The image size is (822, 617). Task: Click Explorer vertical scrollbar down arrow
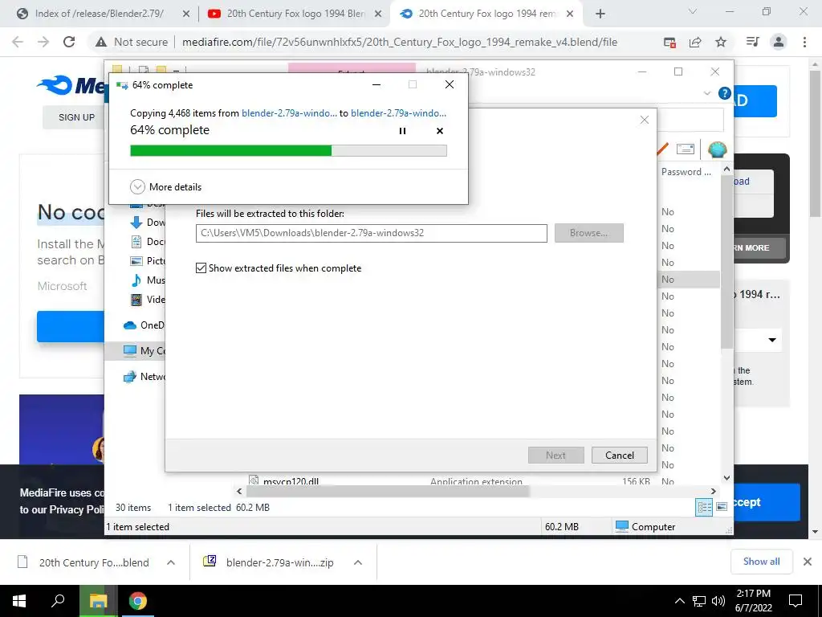[x=726, y=478]
